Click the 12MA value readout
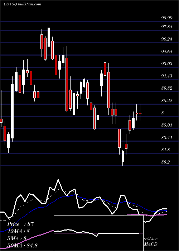 [x=18, y=231]
